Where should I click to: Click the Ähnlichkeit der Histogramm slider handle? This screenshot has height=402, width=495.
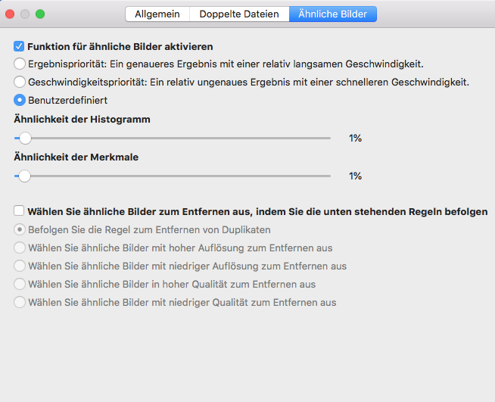(25, 138)
